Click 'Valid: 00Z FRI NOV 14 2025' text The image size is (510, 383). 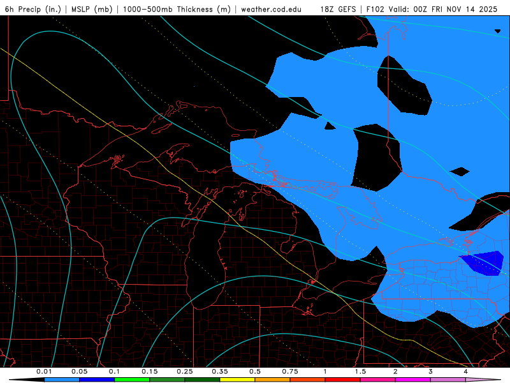coord(442,9)
